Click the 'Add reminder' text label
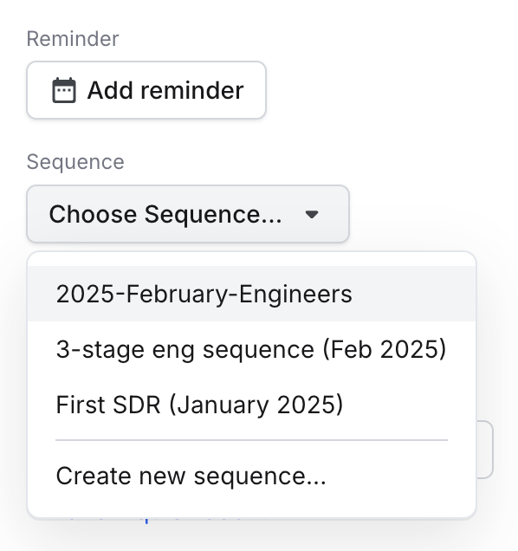This screenshot has width=518, height=551. tap(165, 90)
